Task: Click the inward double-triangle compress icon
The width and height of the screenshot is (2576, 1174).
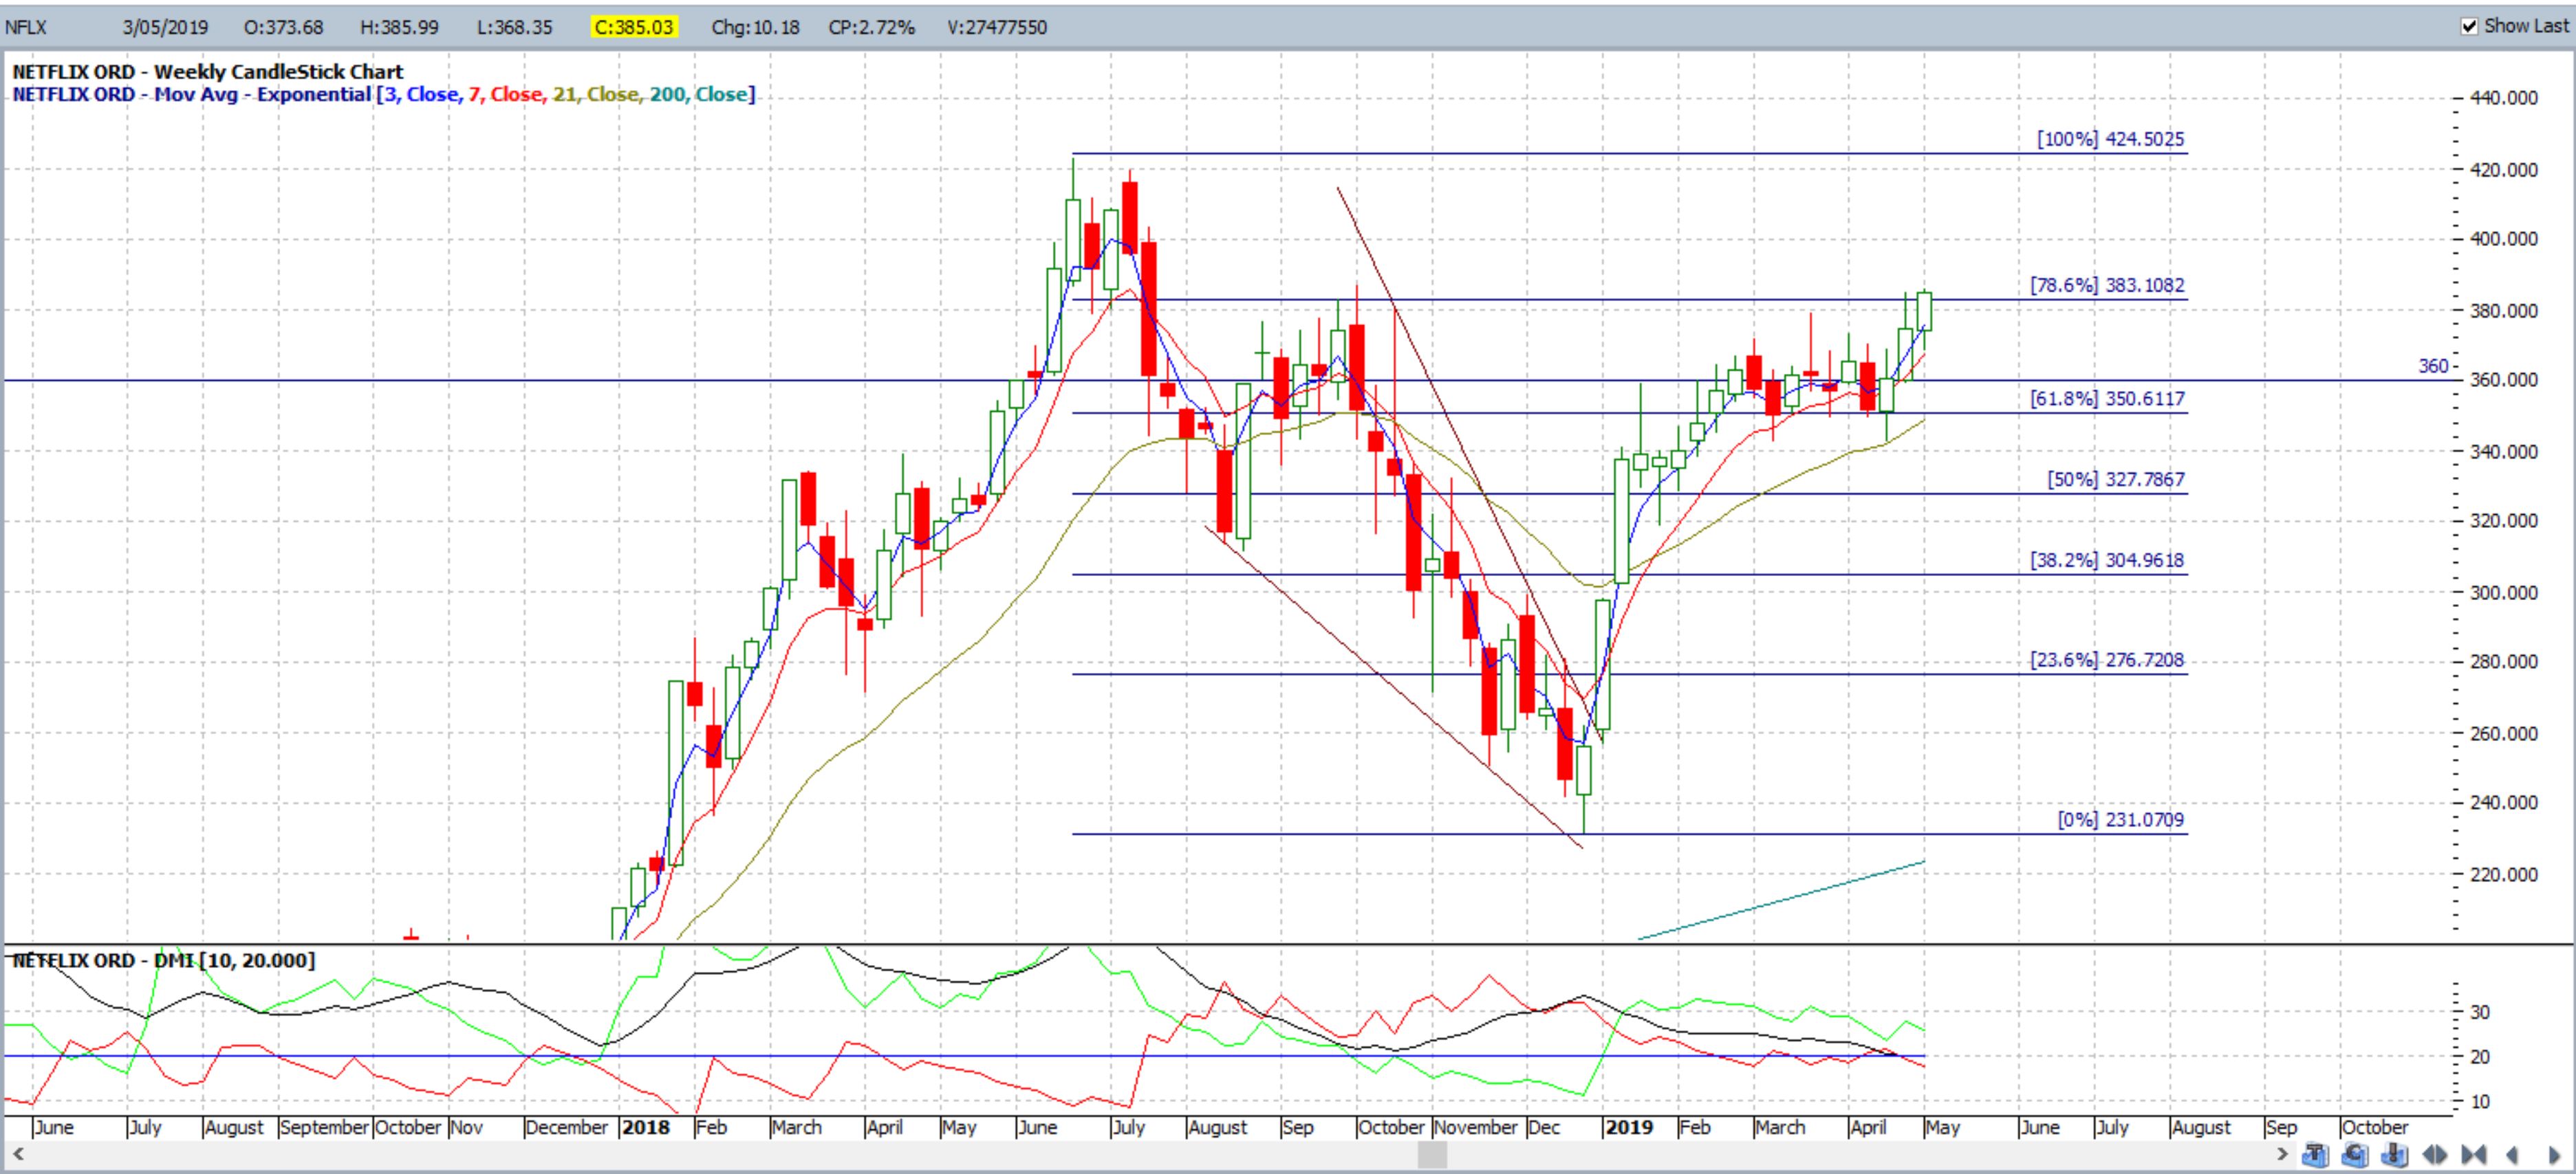Action: pyautogui.click(x=2474, y=1155)
